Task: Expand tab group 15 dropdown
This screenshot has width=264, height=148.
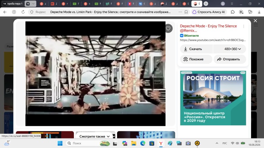Action: (33, 4)
